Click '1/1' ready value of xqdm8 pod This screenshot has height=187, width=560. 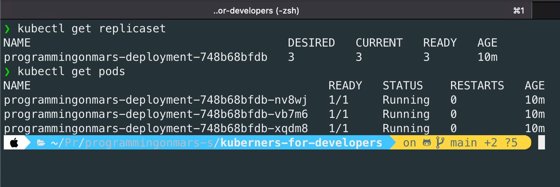[338, 128]
